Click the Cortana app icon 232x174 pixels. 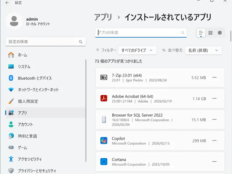pyautogui.click(x=104, y=161)
